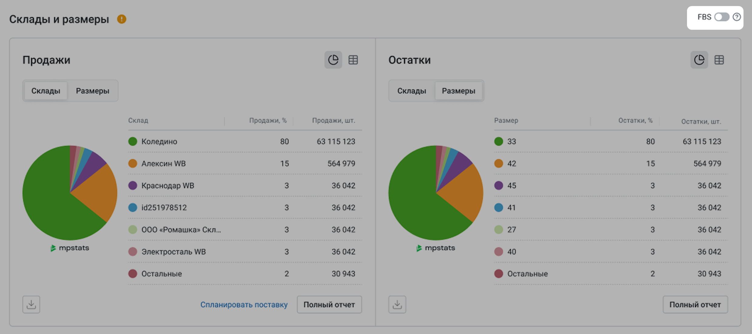
Task: Select Склады tab in Продажи panel
Action: (46, 91)
